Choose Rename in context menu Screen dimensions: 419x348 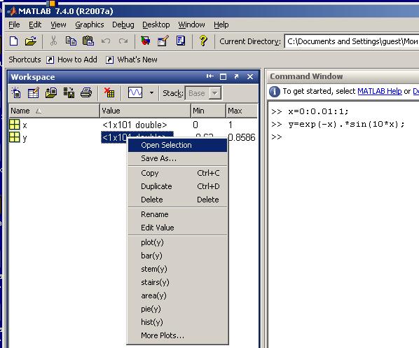(x=177, y=214)
